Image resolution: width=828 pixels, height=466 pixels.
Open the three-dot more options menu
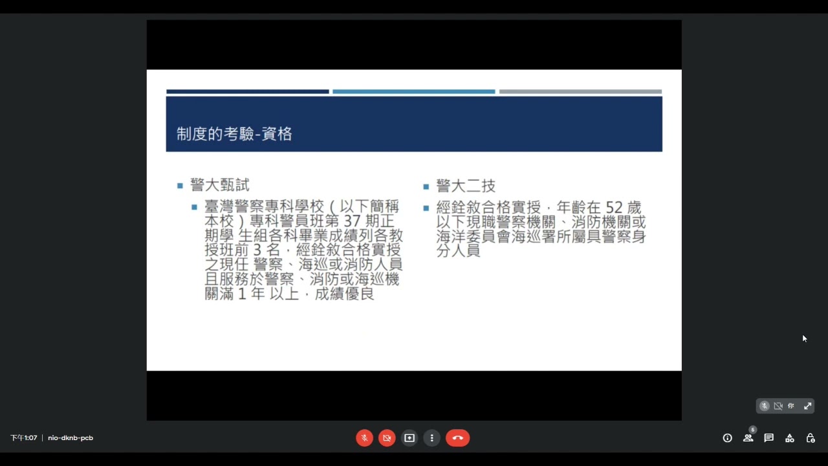point(432,438)
